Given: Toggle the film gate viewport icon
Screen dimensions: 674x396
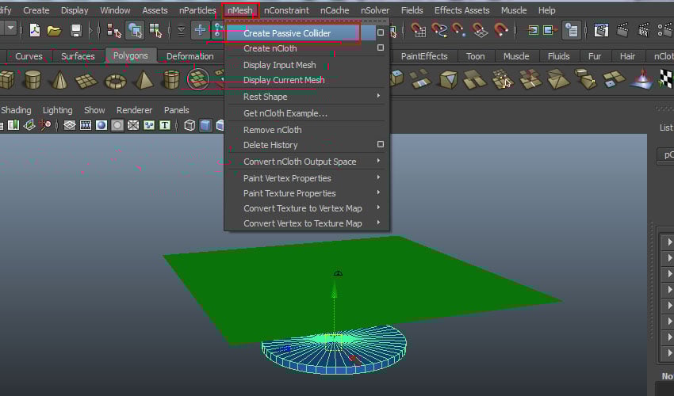Looking at the screenshot, I should (86, 125).
